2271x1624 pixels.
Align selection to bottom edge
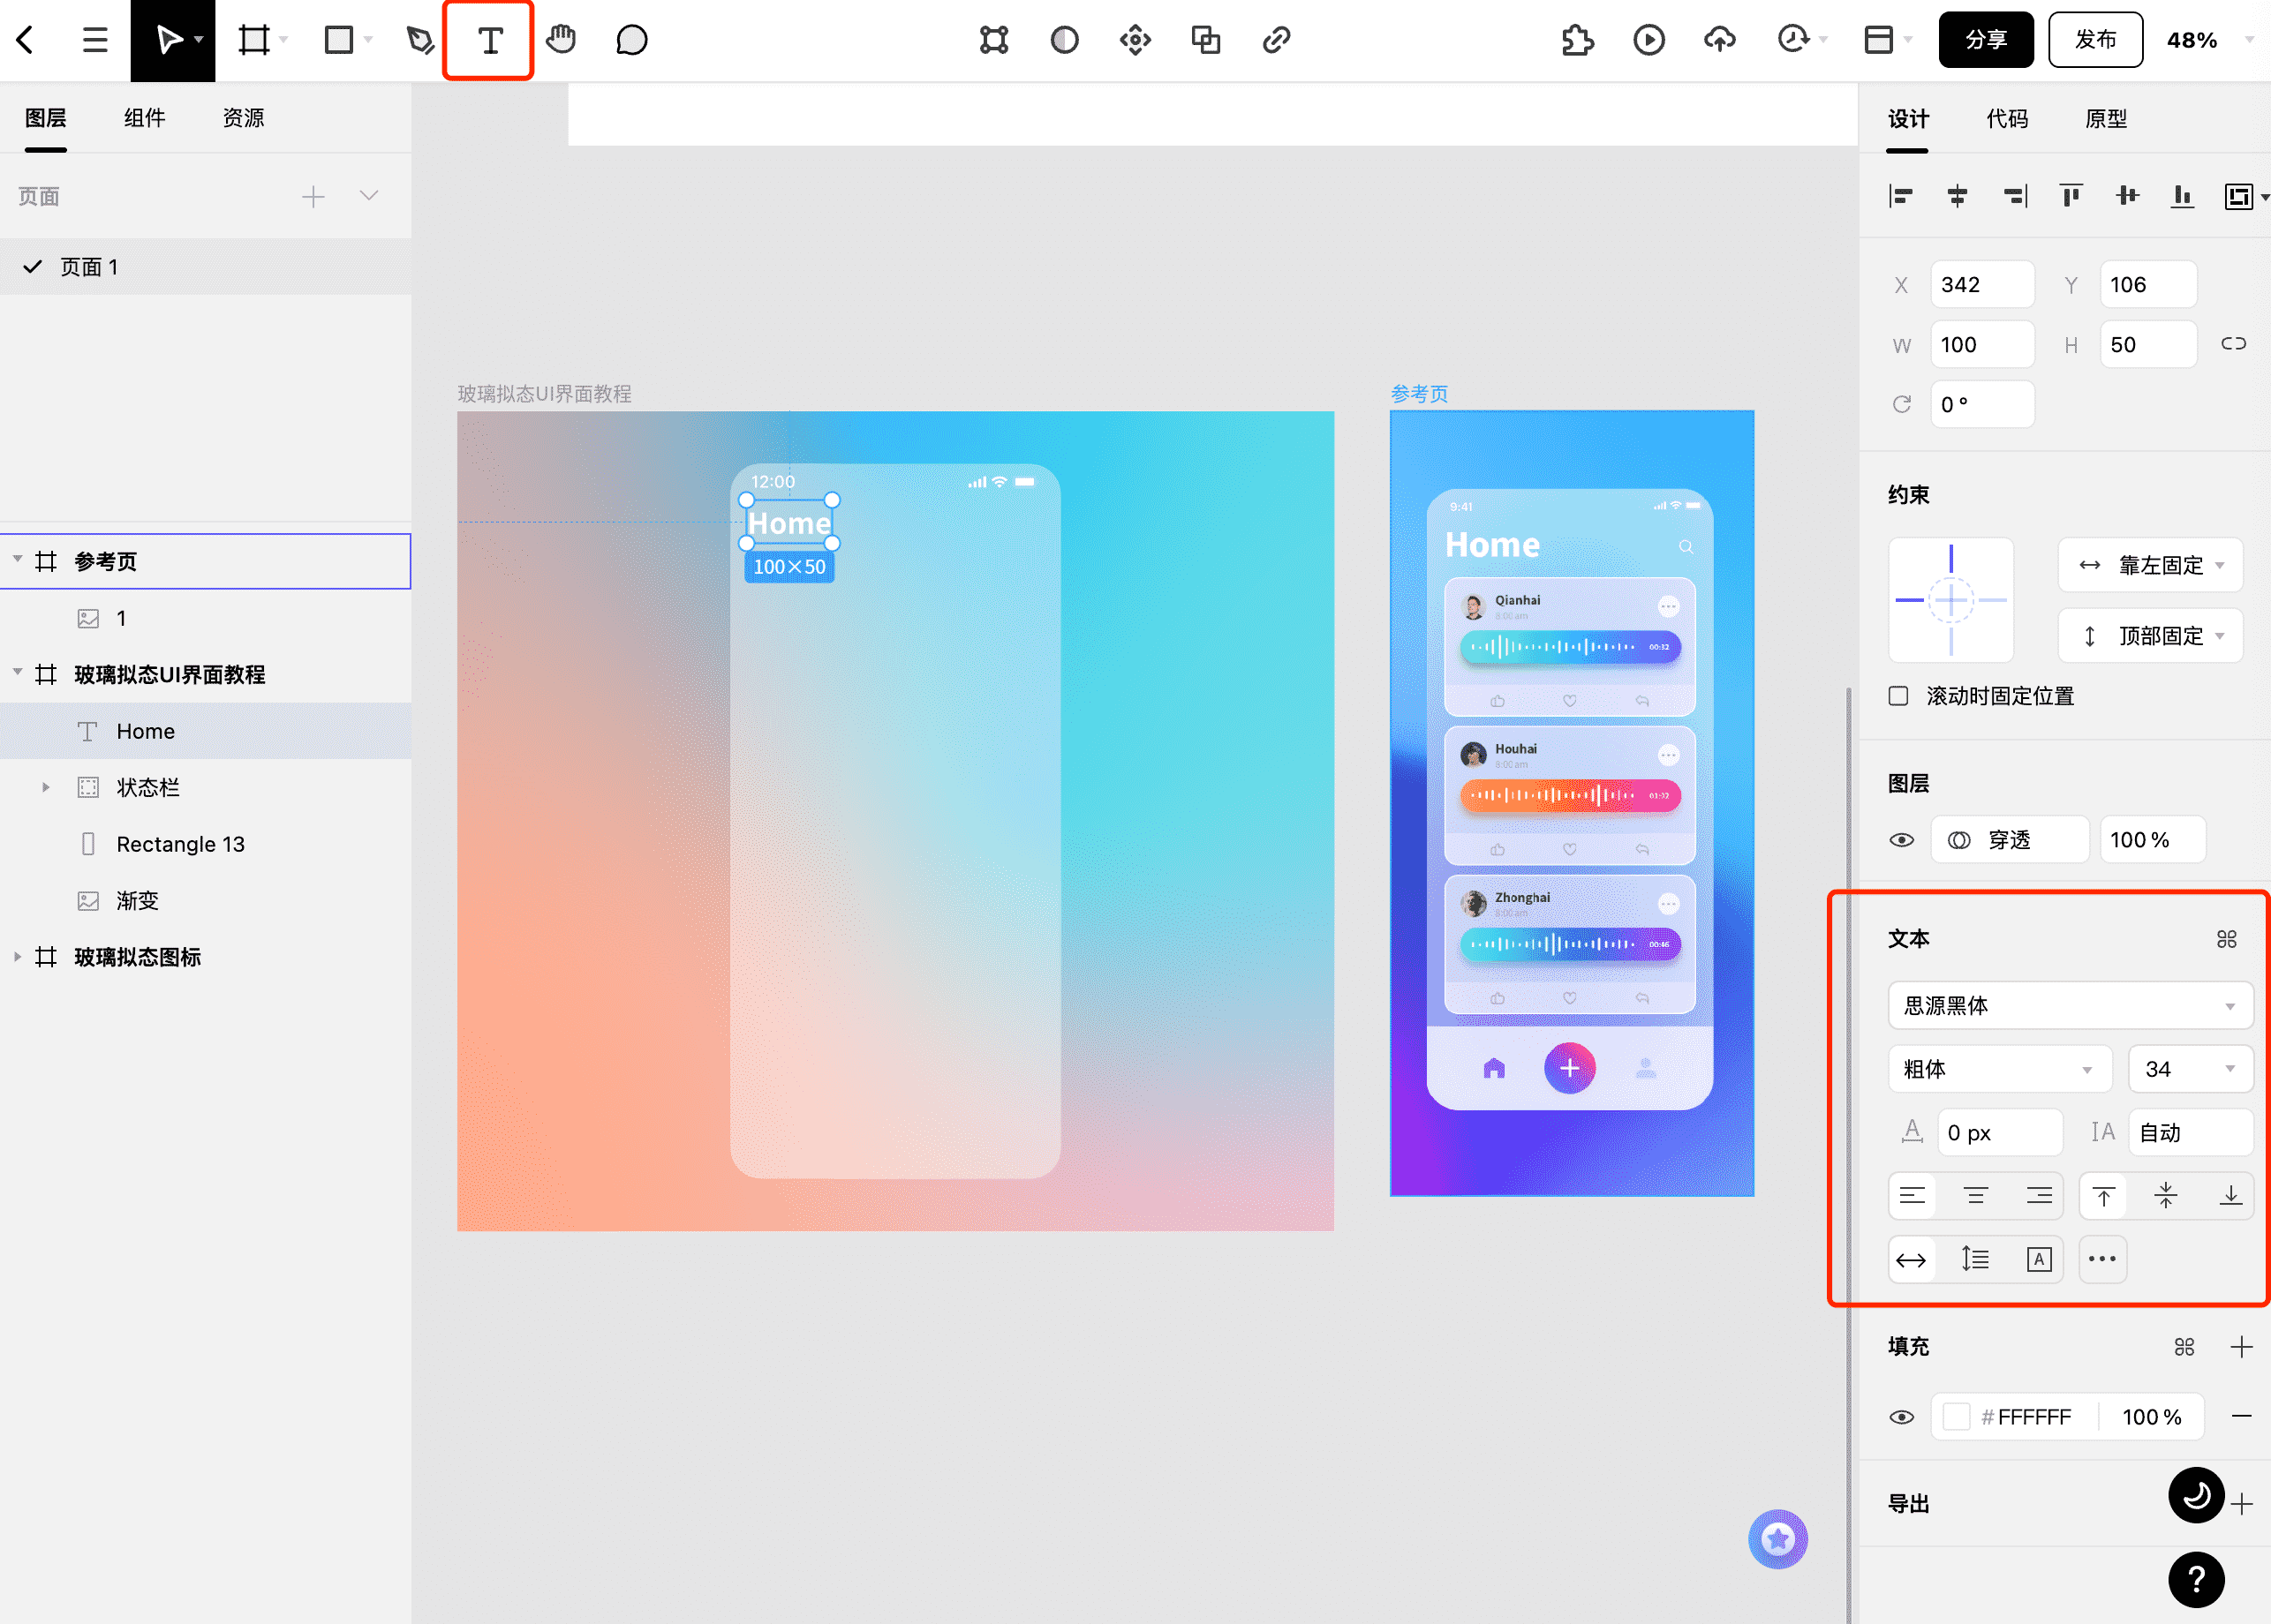click(2183, 196)
